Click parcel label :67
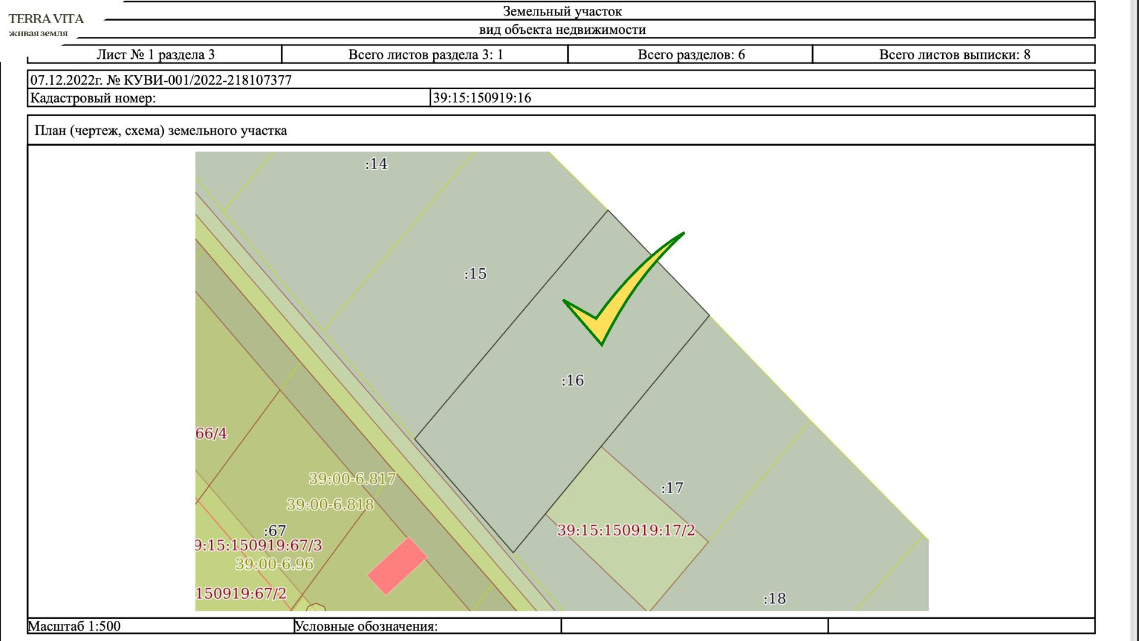 (x=275, y=531)
